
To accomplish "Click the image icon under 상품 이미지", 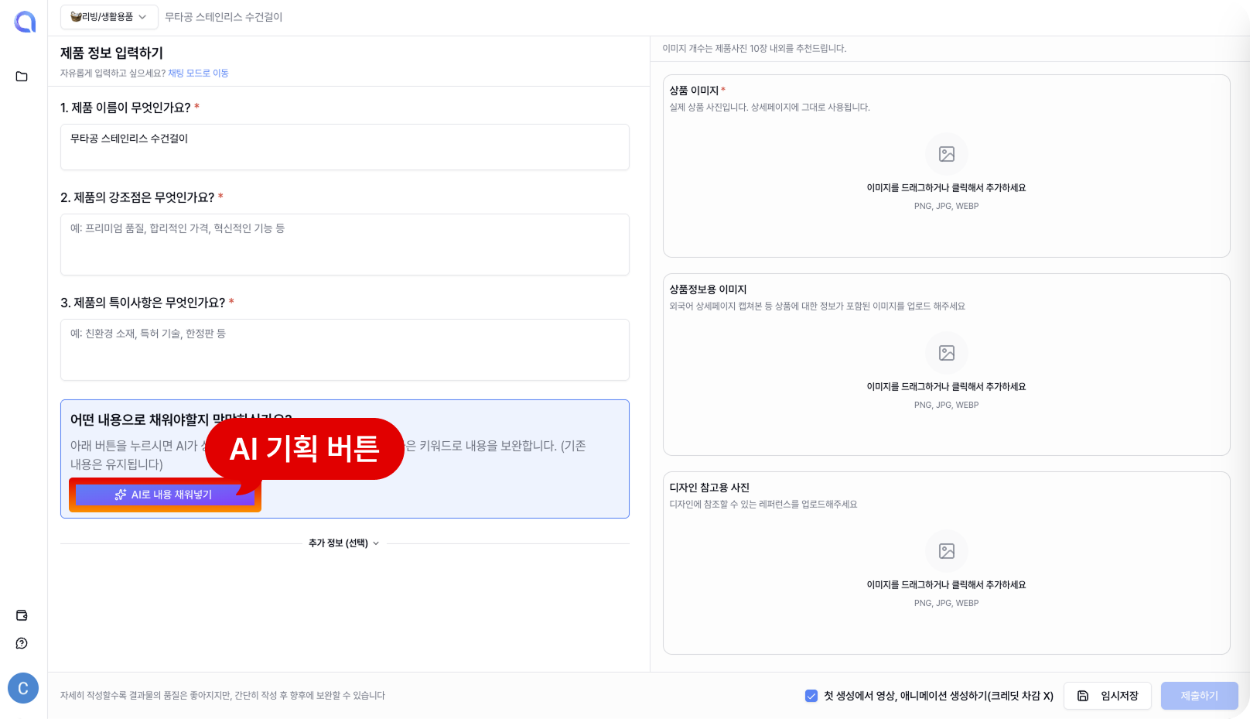I will (x=947, y=154).
